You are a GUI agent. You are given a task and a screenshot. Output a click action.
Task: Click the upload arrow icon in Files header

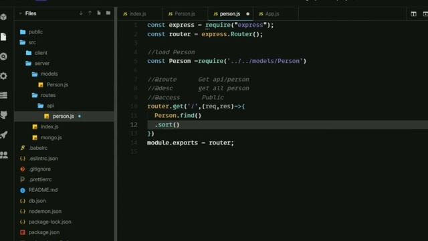point(90,13)
